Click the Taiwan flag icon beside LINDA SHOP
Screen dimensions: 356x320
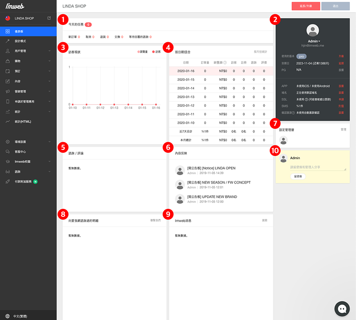8,18
